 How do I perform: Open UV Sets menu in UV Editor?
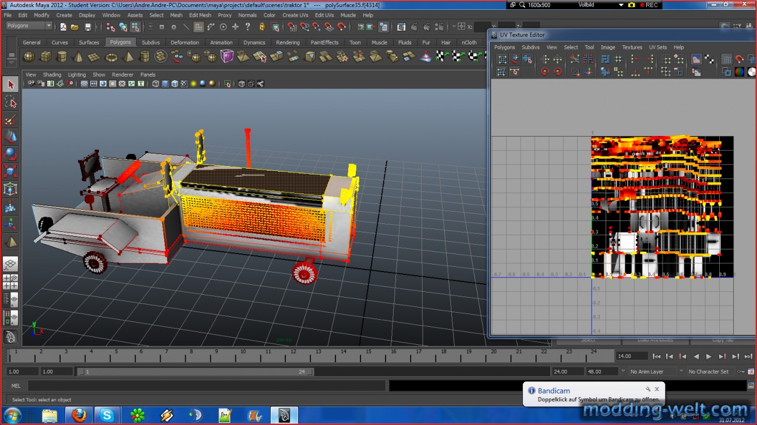pos(658,47)
